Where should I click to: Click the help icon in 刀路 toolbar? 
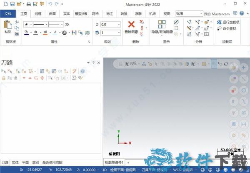[82, 71]
